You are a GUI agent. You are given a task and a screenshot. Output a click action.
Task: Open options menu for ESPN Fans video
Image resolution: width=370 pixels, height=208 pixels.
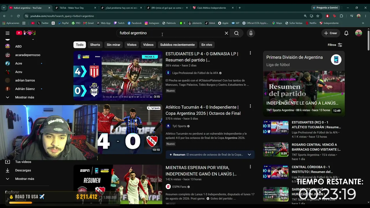click(x=250, y=167)
